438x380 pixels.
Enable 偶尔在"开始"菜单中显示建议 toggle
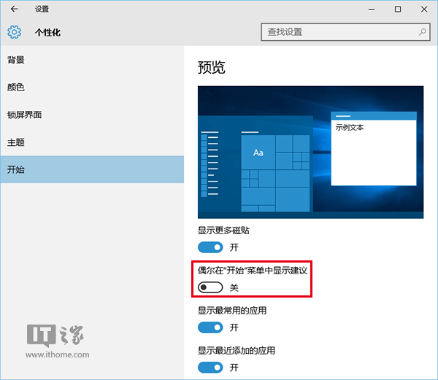210,287
